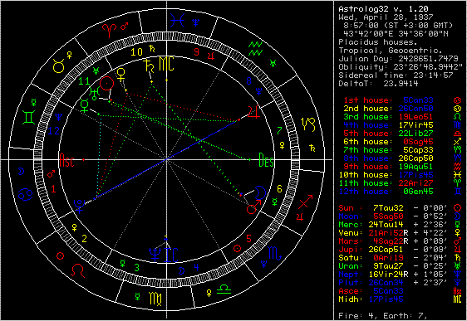Select the green Gemini sign glyph
Image resolution: width=467 pixels, height=321 pixels.
(x=29, y=117)
